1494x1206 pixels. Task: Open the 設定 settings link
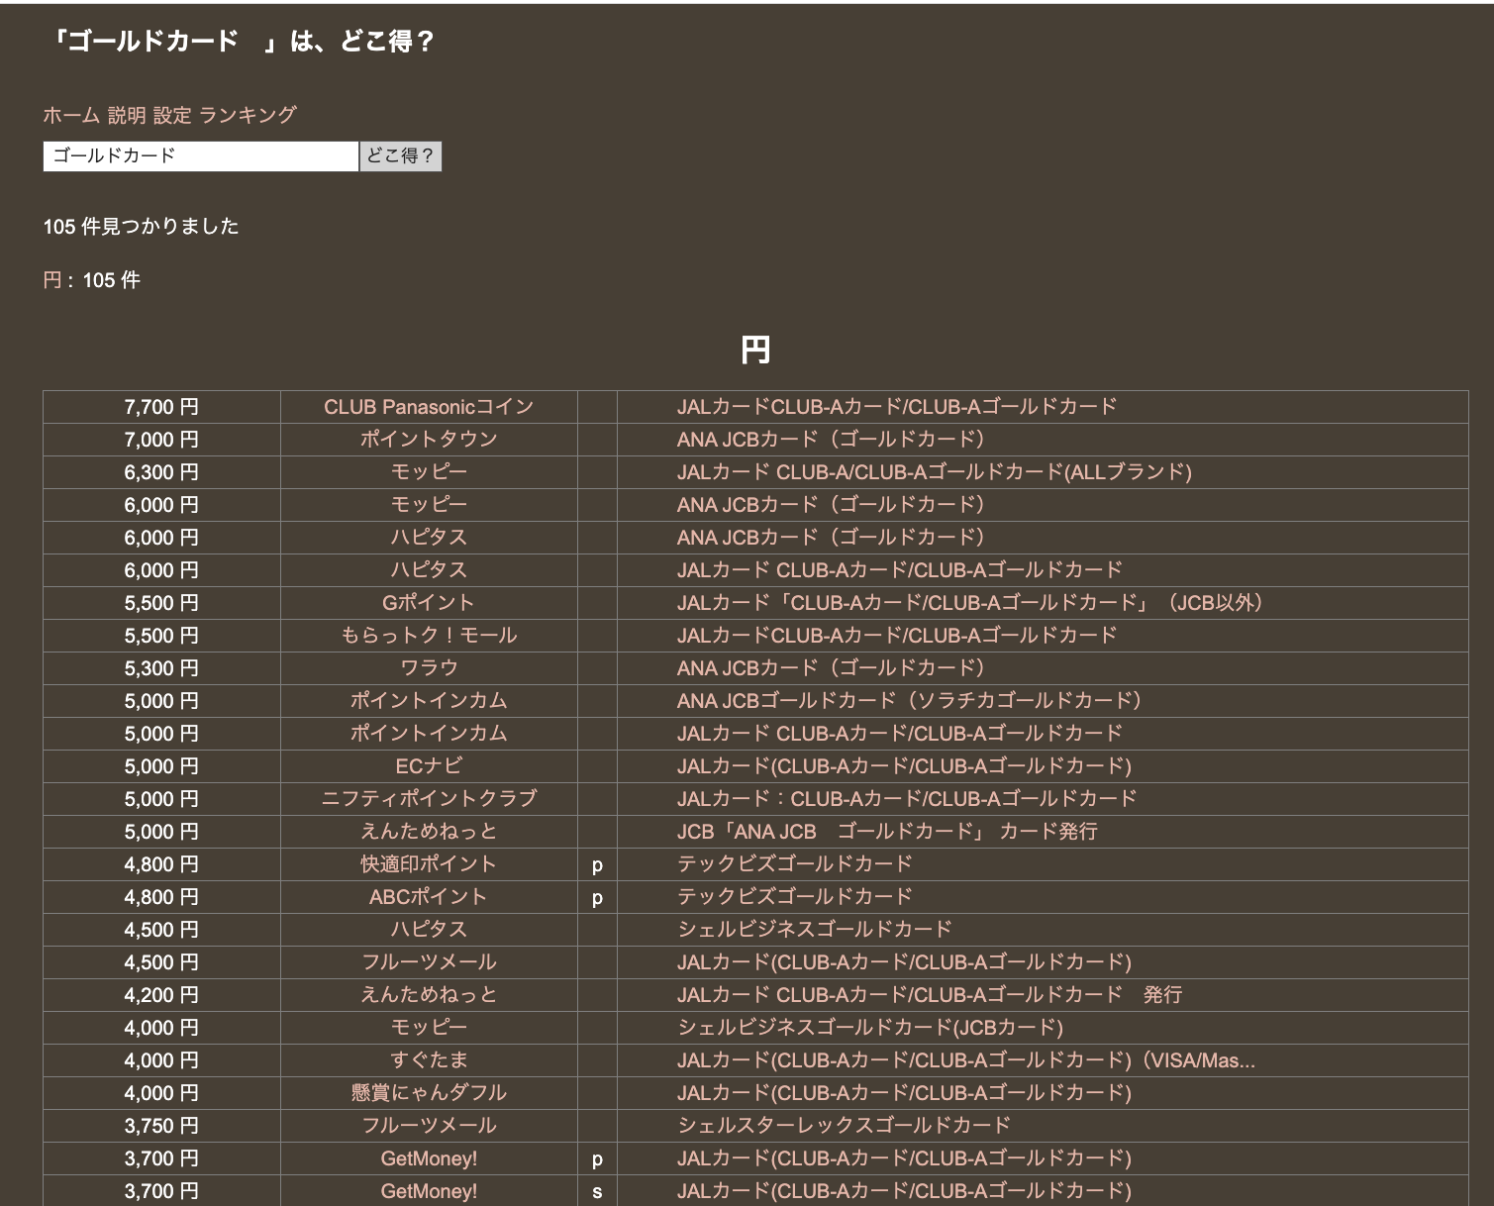[x=171, y=115]
